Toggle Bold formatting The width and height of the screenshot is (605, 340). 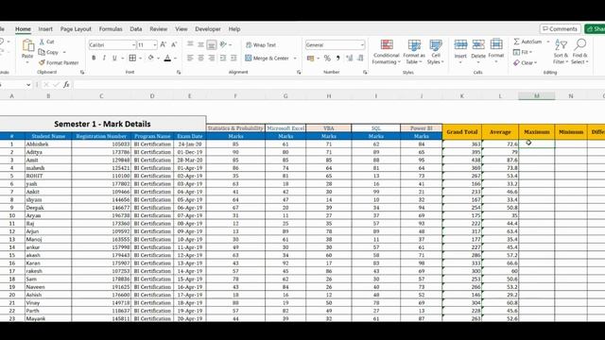94,59
